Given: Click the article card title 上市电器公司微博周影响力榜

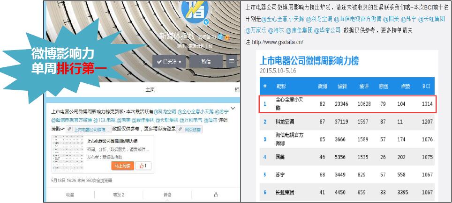Looking at the screenshot, I should (112, 141).
